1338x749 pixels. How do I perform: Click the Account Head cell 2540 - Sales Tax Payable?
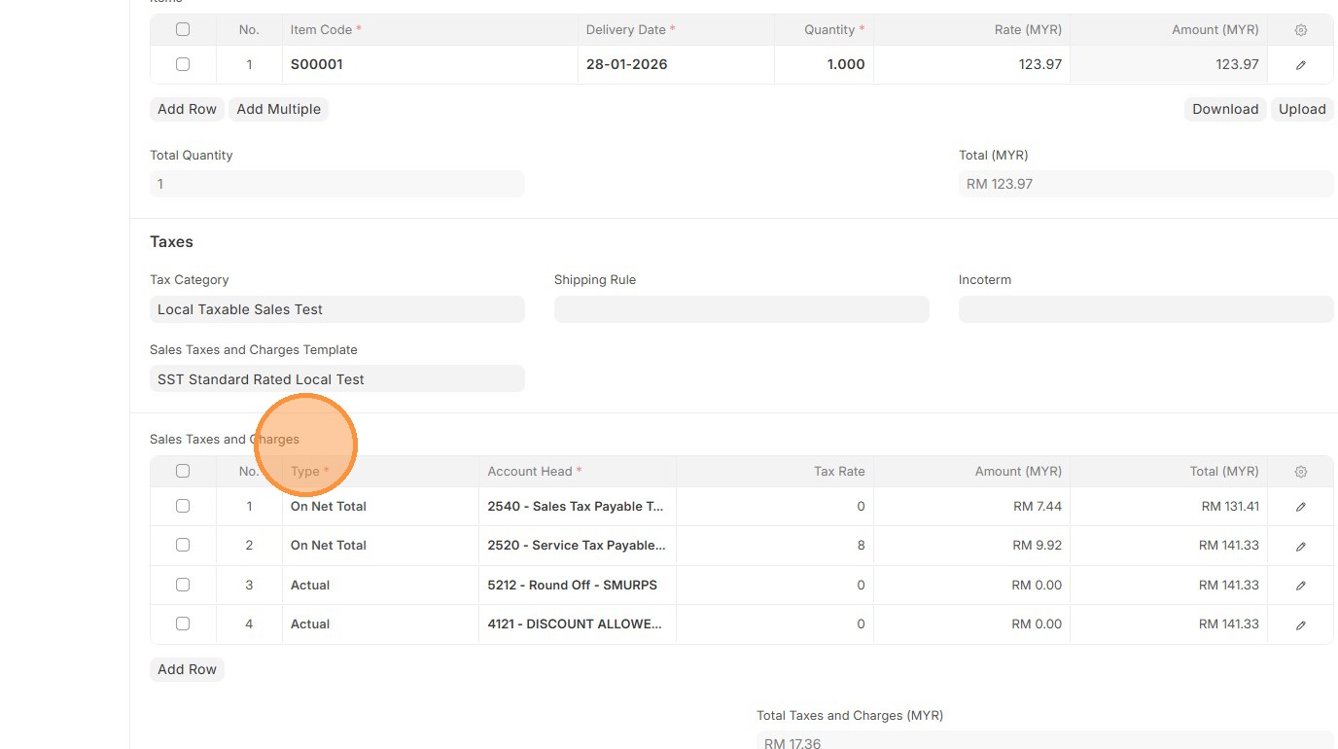pos(578,506)
